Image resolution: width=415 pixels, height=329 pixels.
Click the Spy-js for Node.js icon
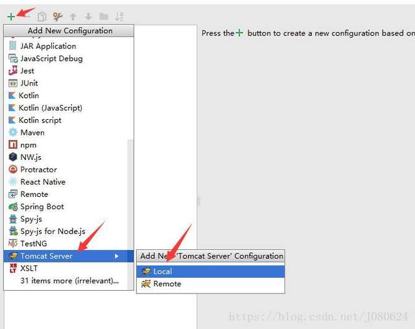click(13, 231)
